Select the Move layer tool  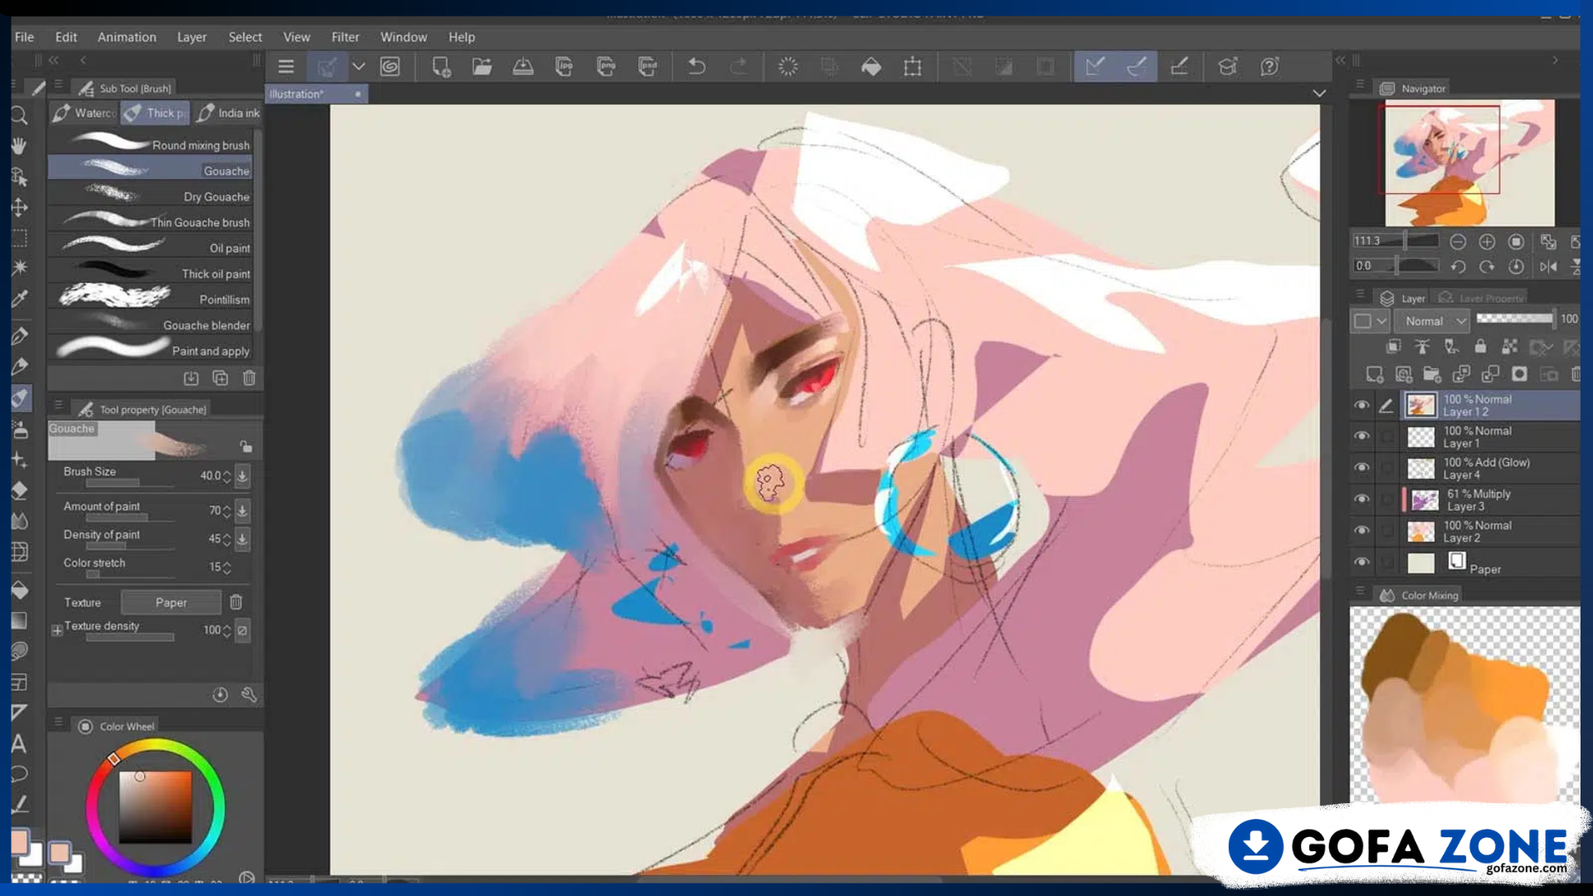click(19, 207)
